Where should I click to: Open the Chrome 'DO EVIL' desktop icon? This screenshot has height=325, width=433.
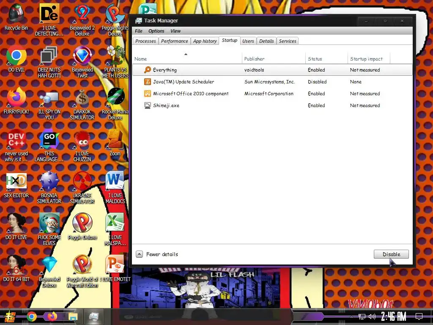[x=16, y=59]
